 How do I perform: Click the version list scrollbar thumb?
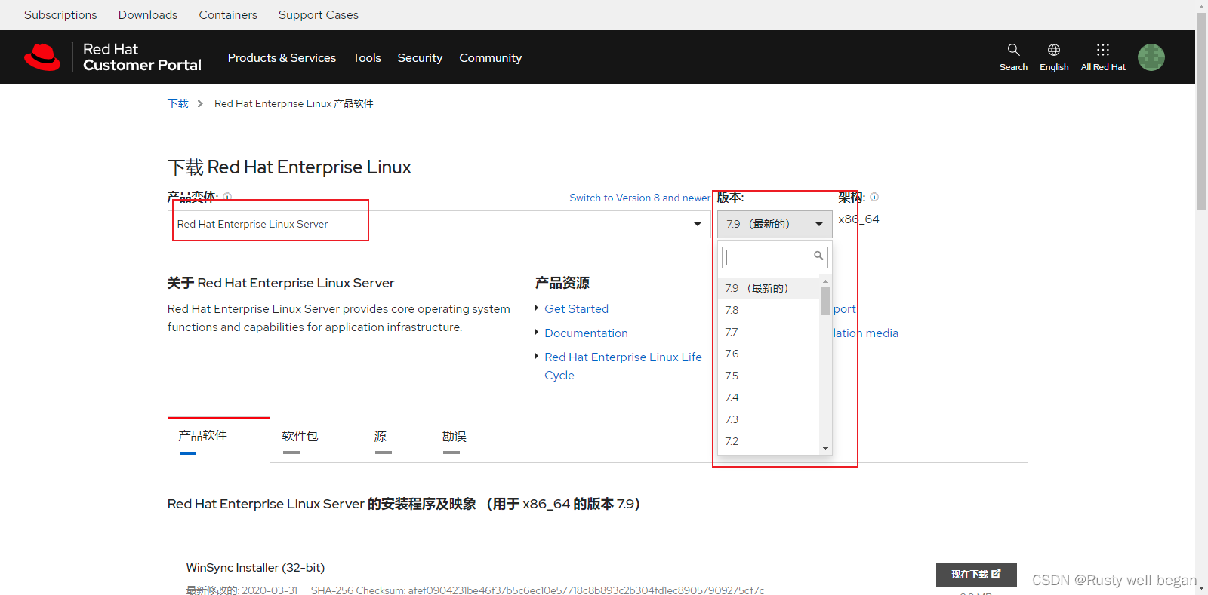coord(825,301)
